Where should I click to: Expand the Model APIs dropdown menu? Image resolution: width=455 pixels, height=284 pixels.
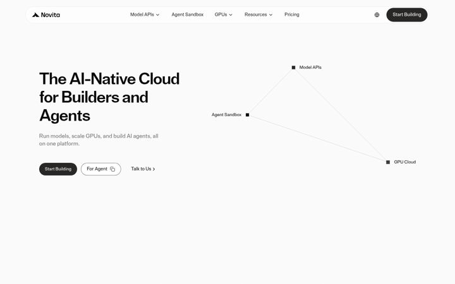(145, 15)
